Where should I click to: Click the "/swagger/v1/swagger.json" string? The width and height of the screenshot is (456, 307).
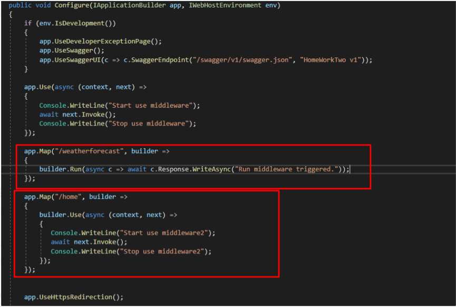pyautogui.click(x=242, y=60)
